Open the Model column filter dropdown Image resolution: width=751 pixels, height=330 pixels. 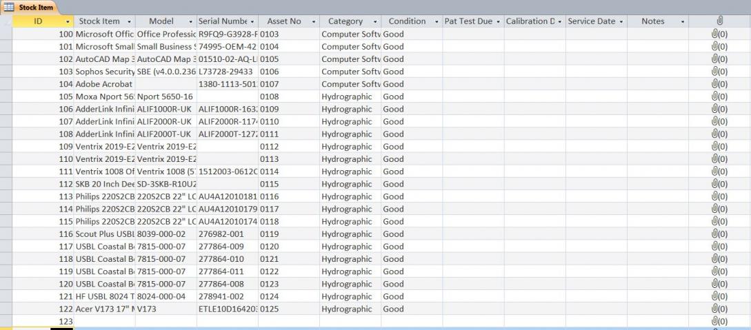point(190,21)
